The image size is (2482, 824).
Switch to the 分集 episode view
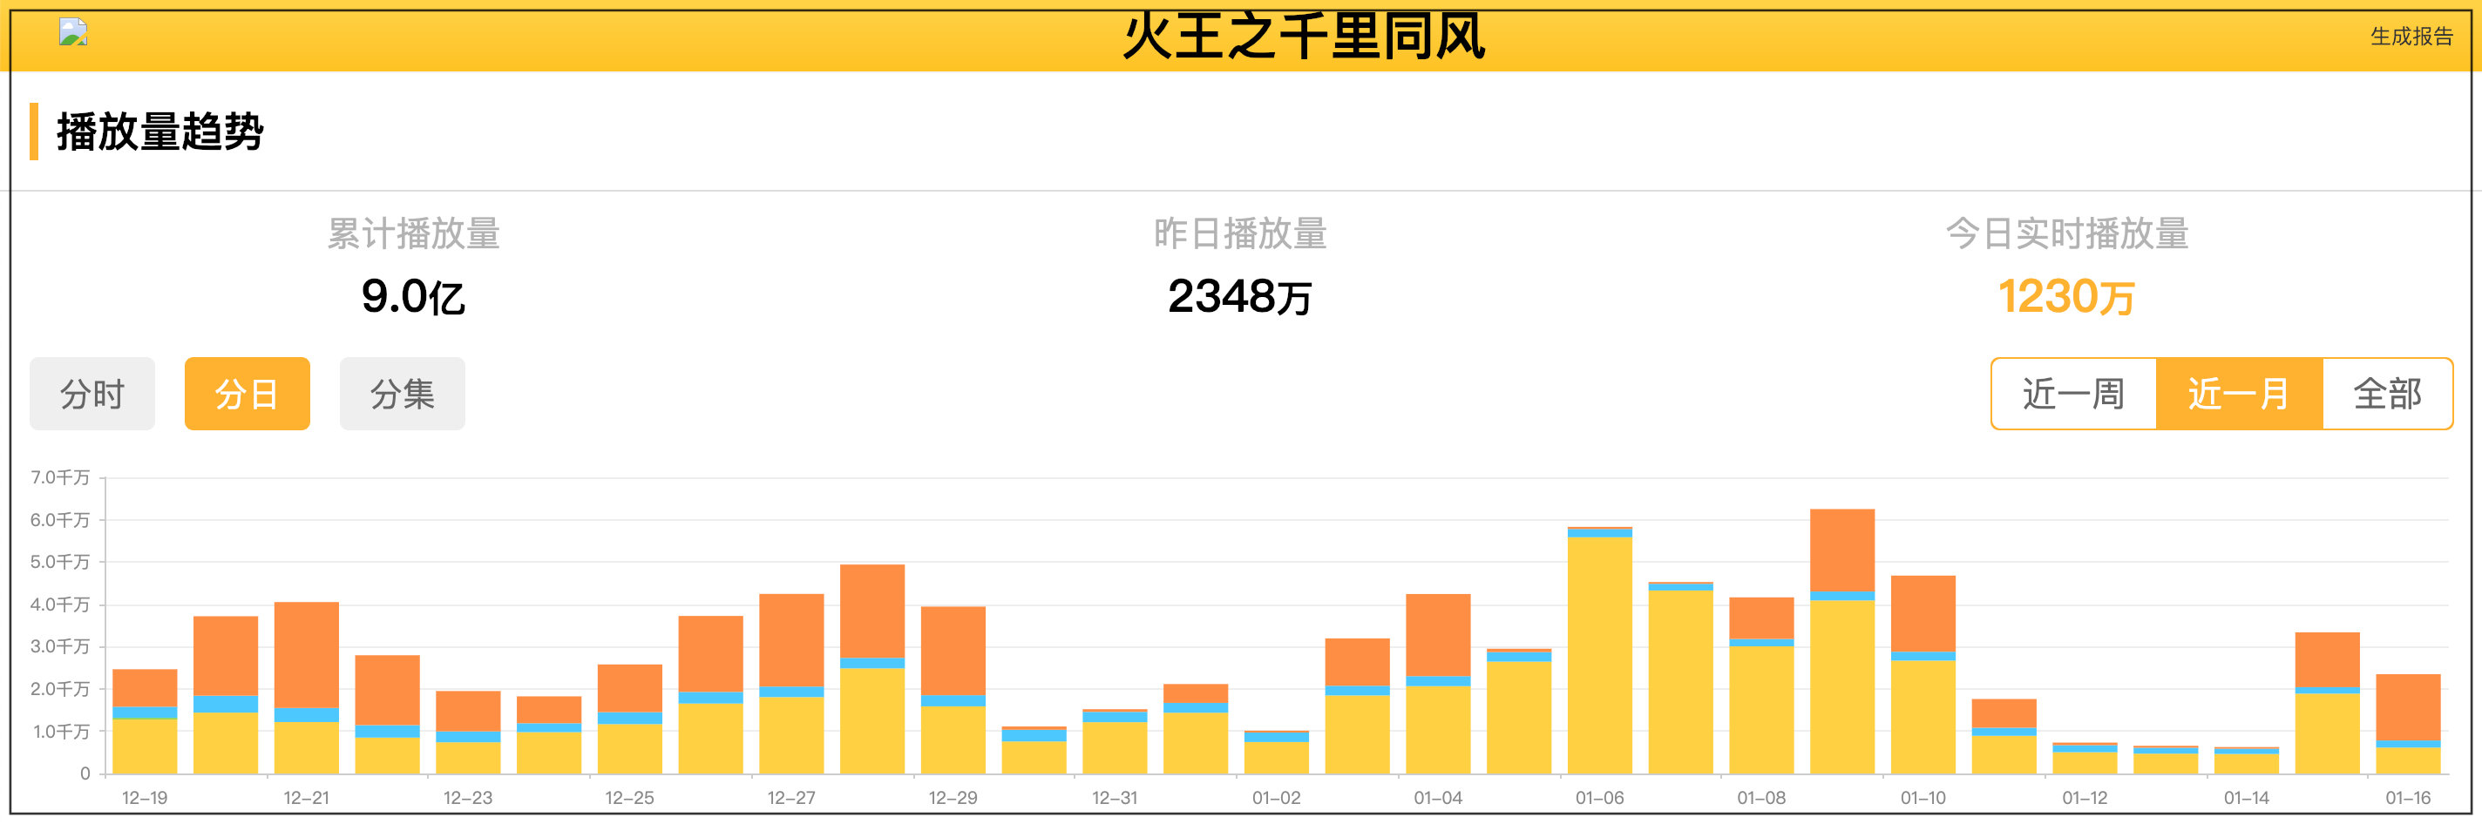[402, 394]
